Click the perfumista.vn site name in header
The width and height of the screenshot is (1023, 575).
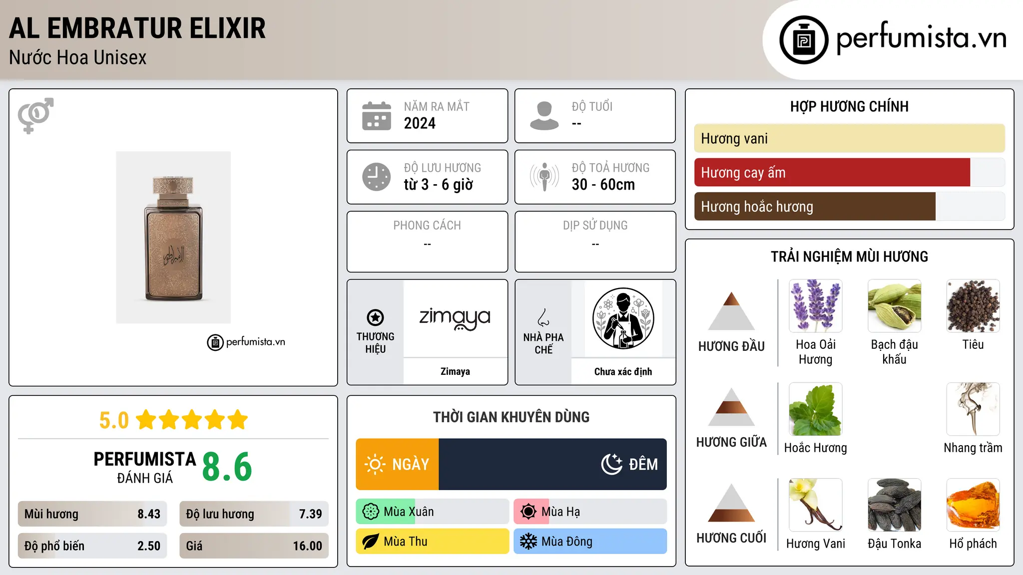click(921, 38)
